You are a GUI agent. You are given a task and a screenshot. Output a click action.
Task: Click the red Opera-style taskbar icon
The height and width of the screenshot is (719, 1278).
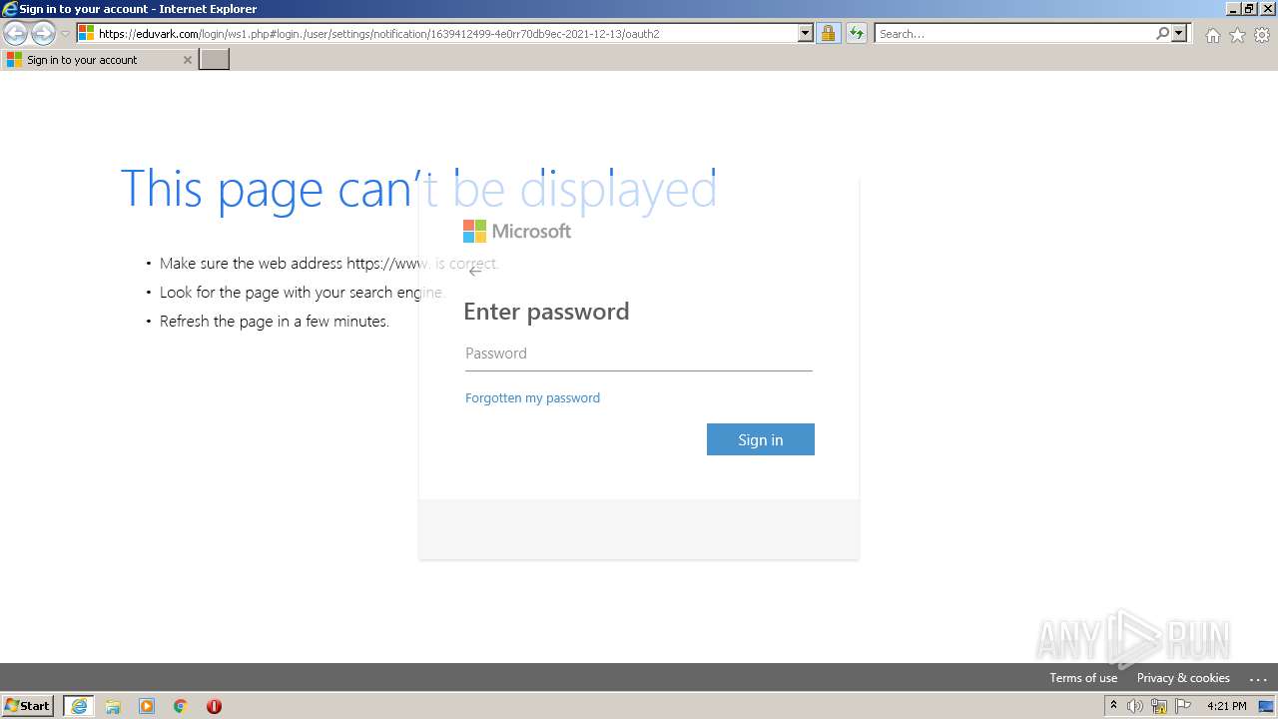point(214,706)
